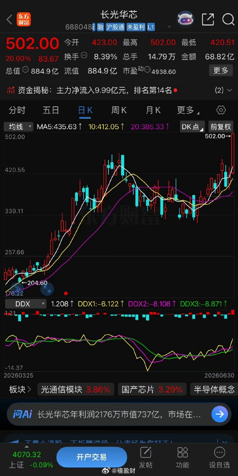Tap the info icon beside 换手
Image resolution: width=238 pixels, height=476 pixels.
(x=84, y=56)
